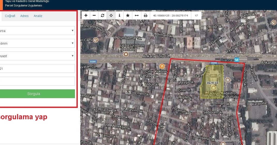Refresh the map view

click(x=103, y=15)
